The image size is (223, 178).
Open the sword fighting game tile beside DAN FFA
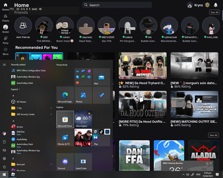click(169, 150)
